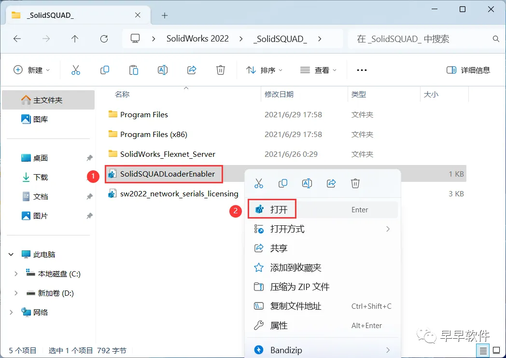The height and width of the screenshot is (358, 506).
Task: Open 文档 in the sidebar
Action: pyautogui.click(x=48, y=197)
